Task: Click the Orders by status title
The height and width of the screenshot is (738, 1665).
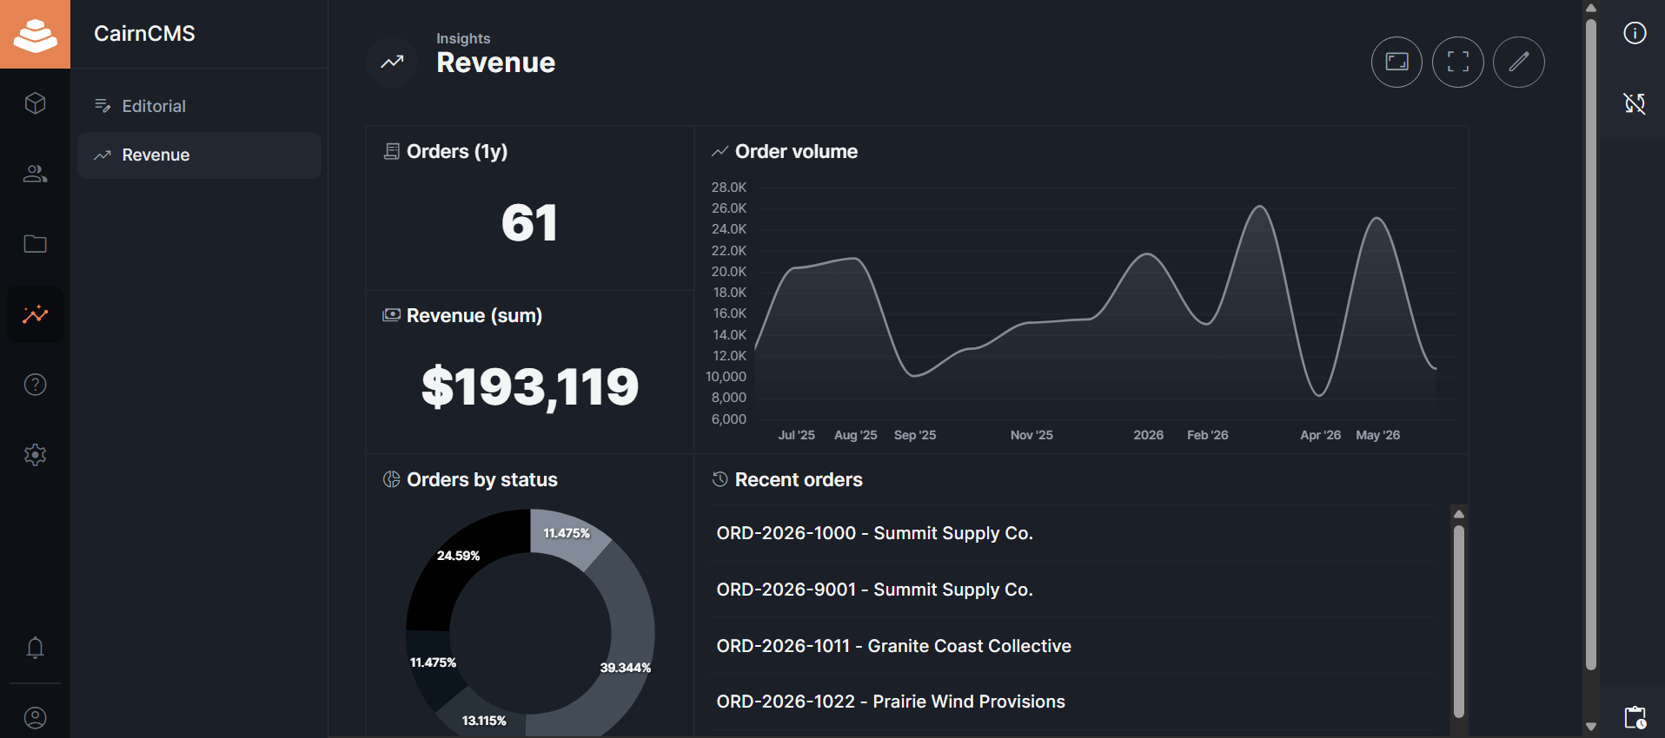Action: coord(482,479)
